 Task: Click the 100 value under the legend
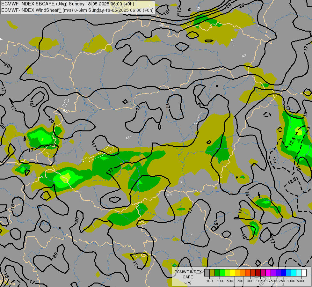pyautogui.click(x=209, y=281)
